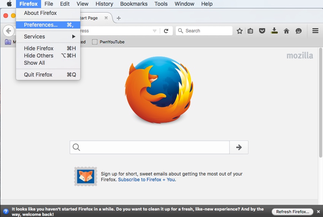
Task: Close the Start Page tab
Action: 106,18
